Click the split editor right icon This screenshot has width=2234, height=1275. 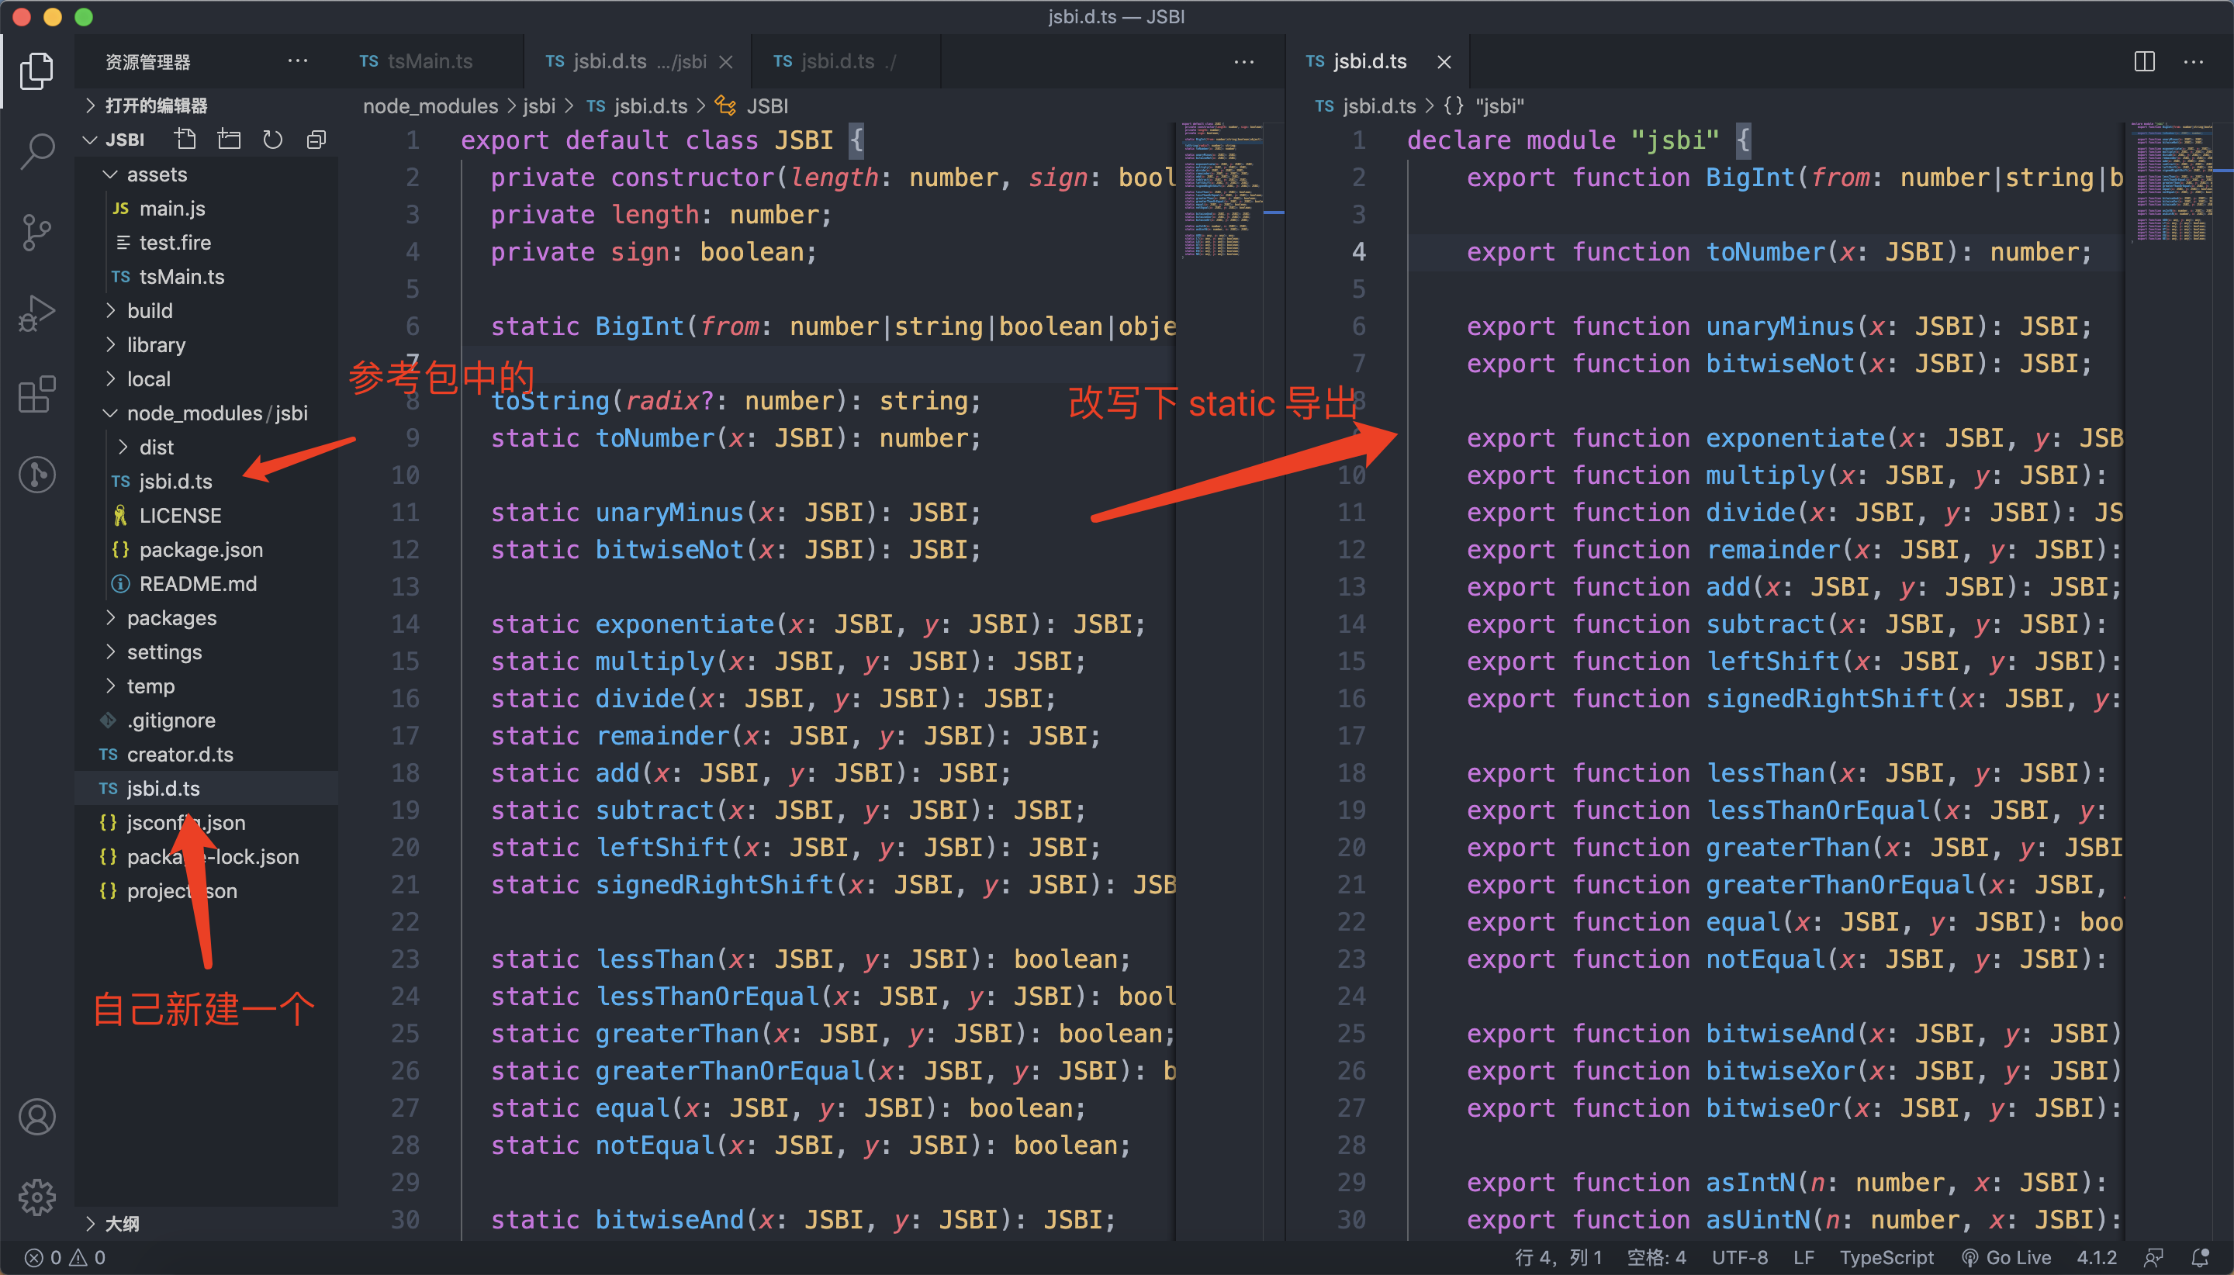(x=2144, y=61)
